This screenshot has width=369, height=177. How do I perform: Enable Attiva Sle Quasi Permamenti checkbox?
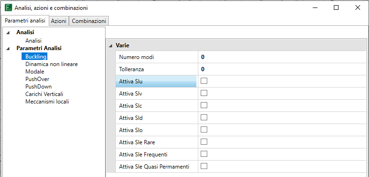pyautogui.click(x=204, y=166)
